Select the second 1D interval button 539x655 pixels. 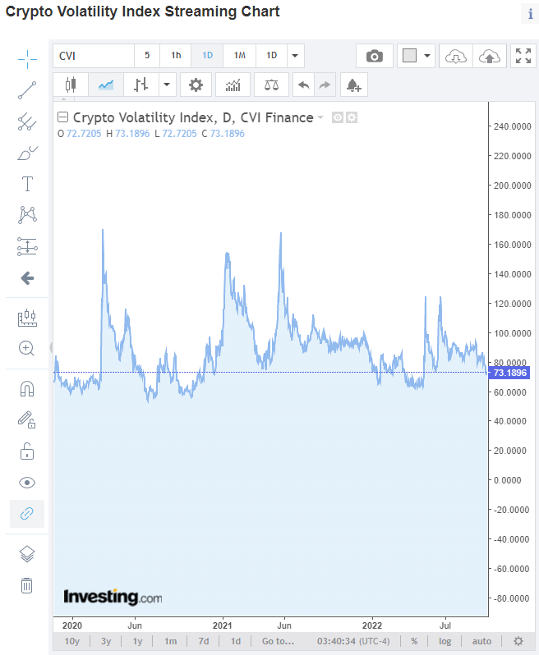pos(272,56)
